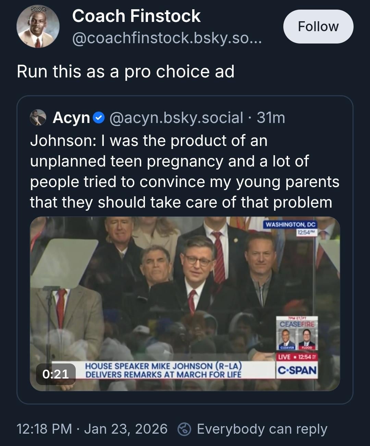Click the @acyn.bsky.social handle
370x446 pixels.
tap(176, 118)
